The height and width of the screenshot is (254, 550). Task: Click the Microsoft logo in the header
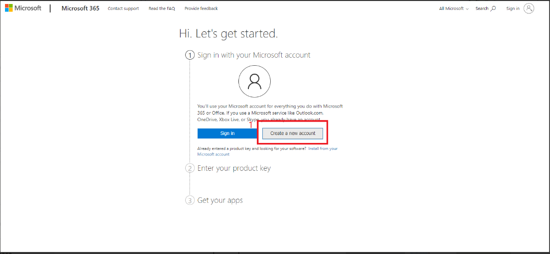(x=23, y=8)
